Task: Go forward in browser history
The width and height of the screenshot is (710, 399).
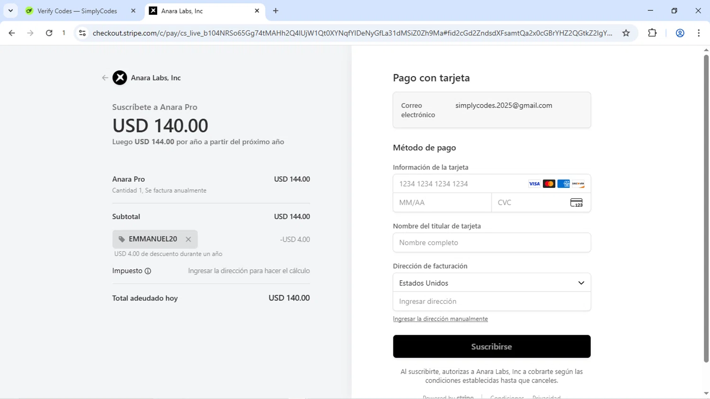Action: [30, 33]
